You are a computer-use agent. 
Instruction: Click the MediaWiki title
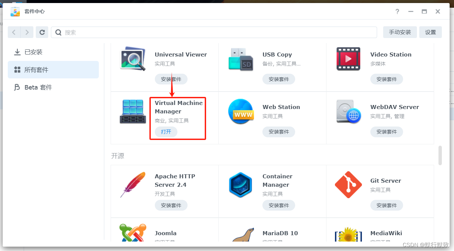tap(386, 233)
